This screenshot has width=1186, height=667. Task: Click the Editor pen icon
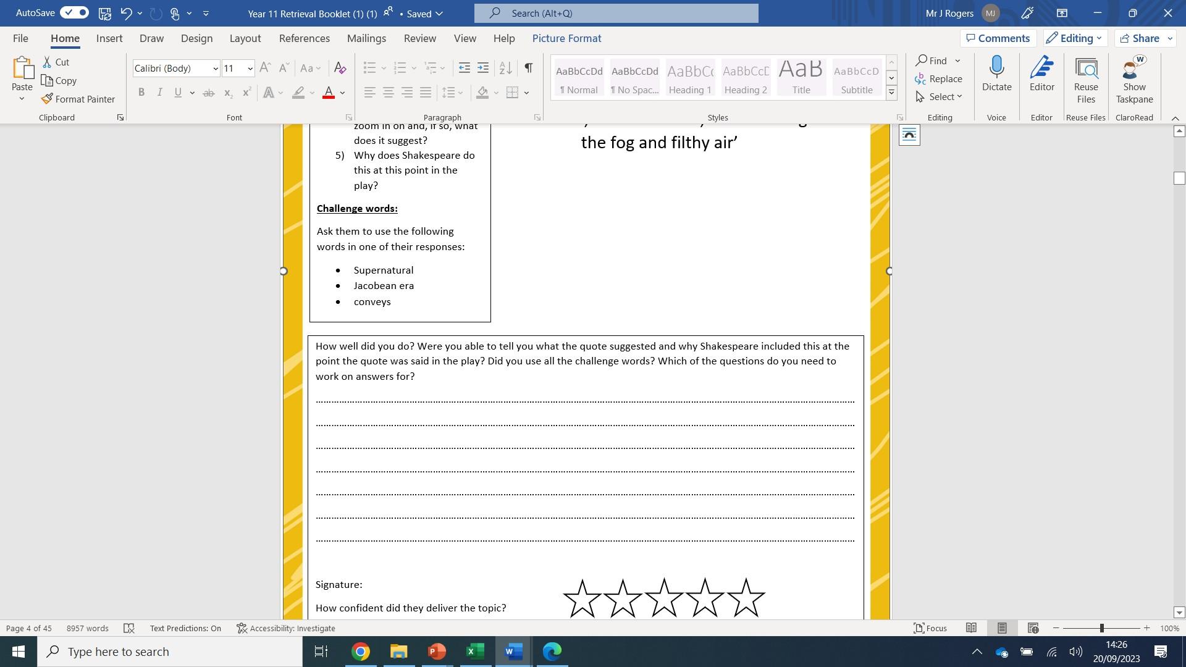point(1041,74)
